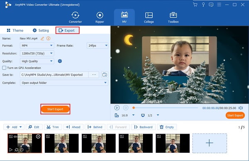Expand the 1/2 preview scale dropdown

tap(158, 115)
